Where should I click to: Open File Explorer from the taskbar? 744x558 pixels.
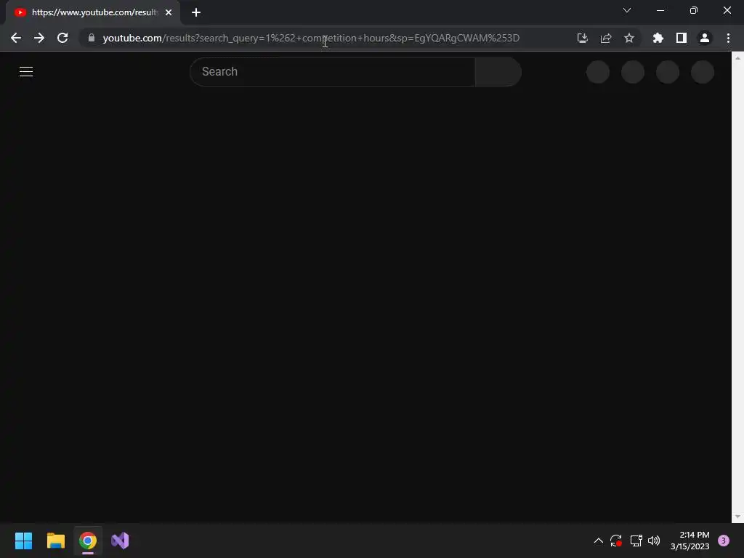click(x=55, y=541)
